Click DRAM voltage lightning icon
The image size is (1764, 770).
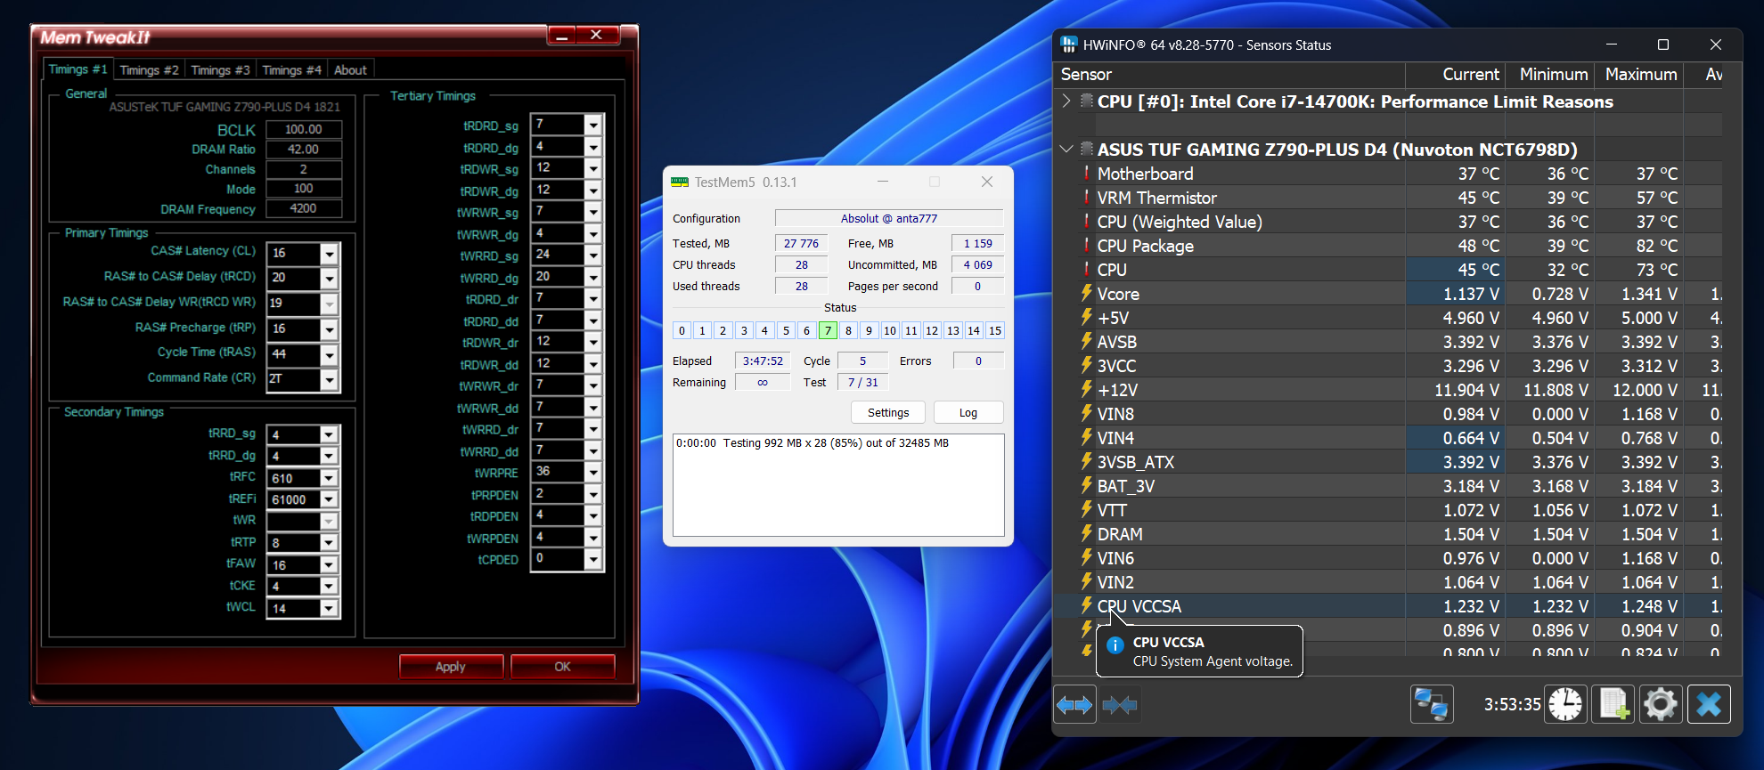1086,534
